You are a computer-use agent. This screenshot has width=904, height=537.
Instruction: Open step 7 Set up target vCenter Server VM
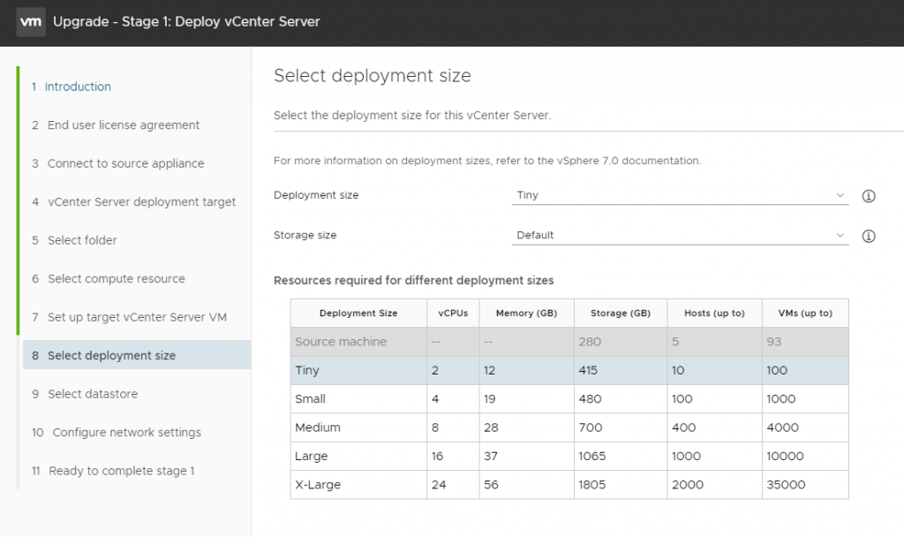[129, 317]
